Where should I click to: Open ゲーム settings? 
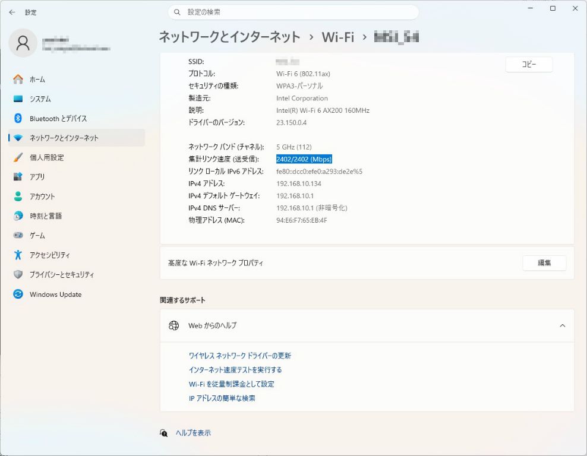click(77, 235)
